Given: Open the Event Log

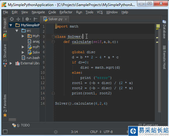Looking at the screenshot, I should (x=149, y=125).
